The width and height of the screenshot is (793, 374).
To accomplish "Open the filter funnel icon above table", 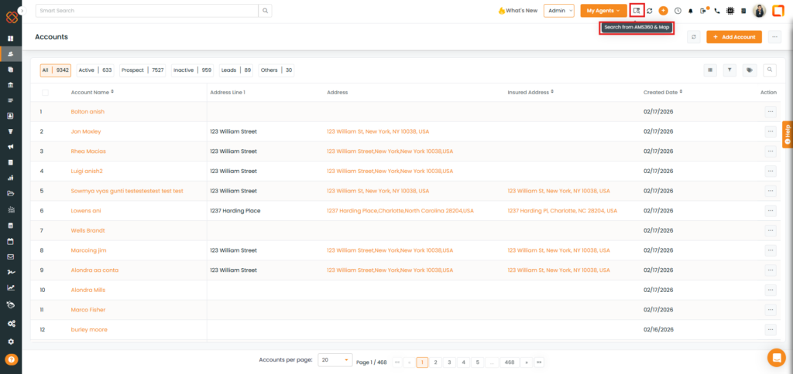I will pyautogui.click(x=729, y=70).
